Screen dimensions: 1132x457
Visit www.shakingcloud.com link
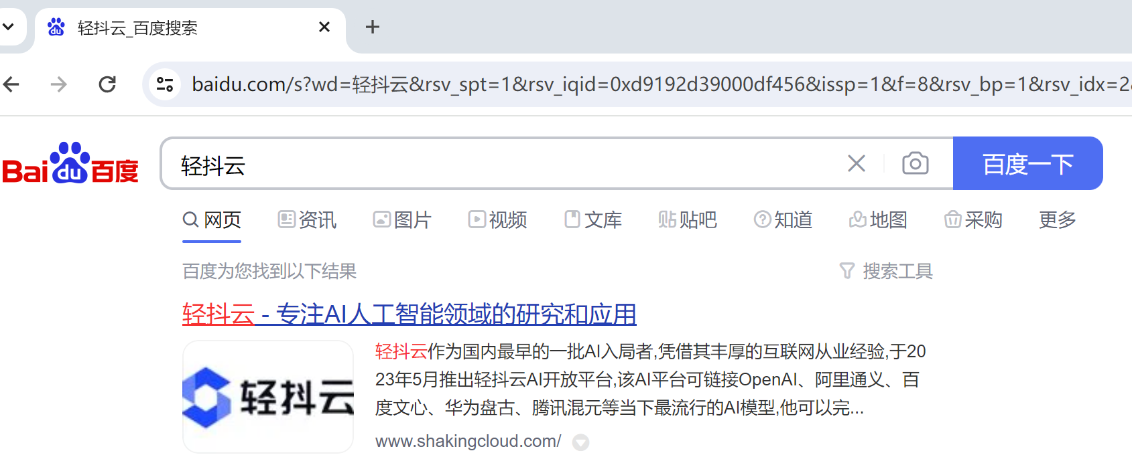468,442
